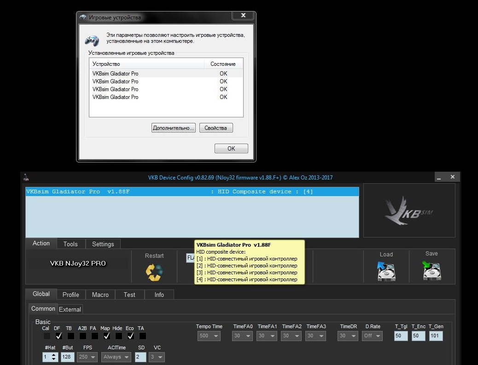This screenshot has width=478, height=365.
Task: Click the Load disk icon
Action: point(386,271)
